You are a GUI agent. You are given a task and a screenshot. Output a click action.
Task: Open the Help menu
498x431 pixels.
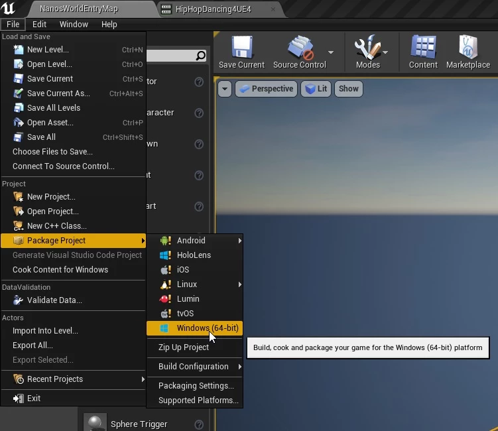click(x=109, y=25)
